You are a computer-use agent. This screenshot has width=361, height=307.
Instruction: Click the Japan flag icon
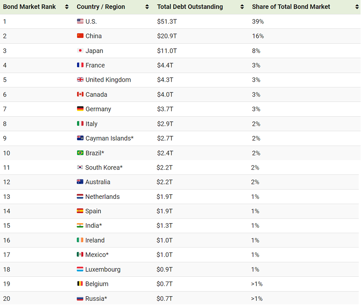80,50
